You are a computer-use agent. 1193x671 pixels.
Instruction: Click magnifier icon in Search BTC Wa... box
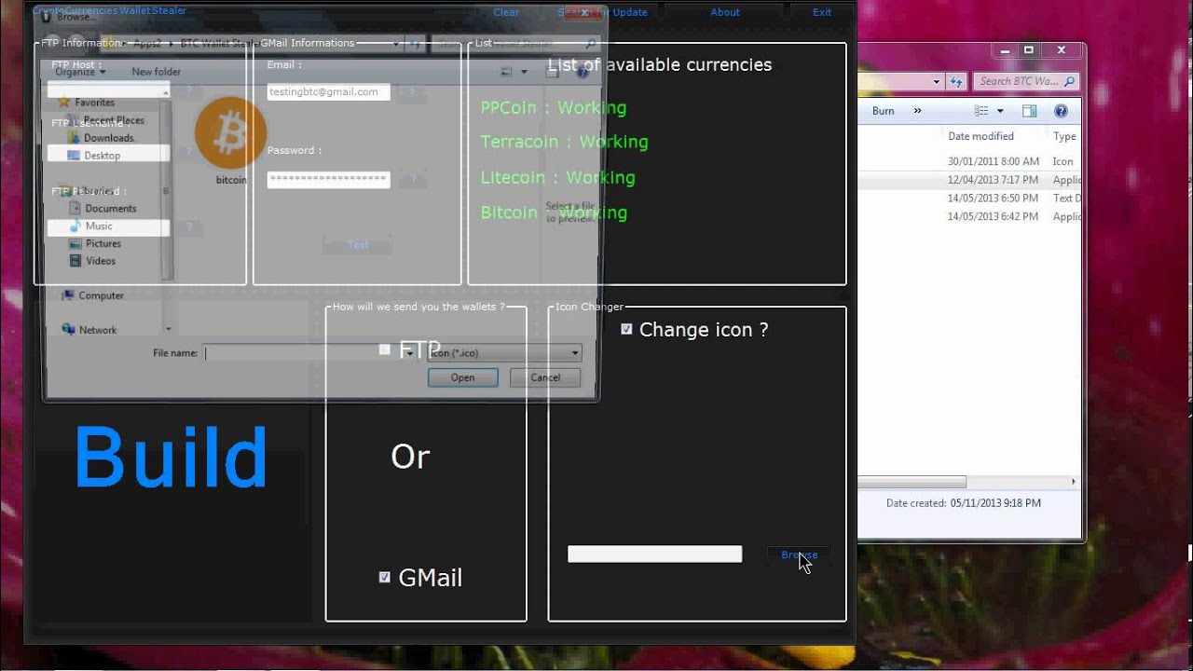1069,82
